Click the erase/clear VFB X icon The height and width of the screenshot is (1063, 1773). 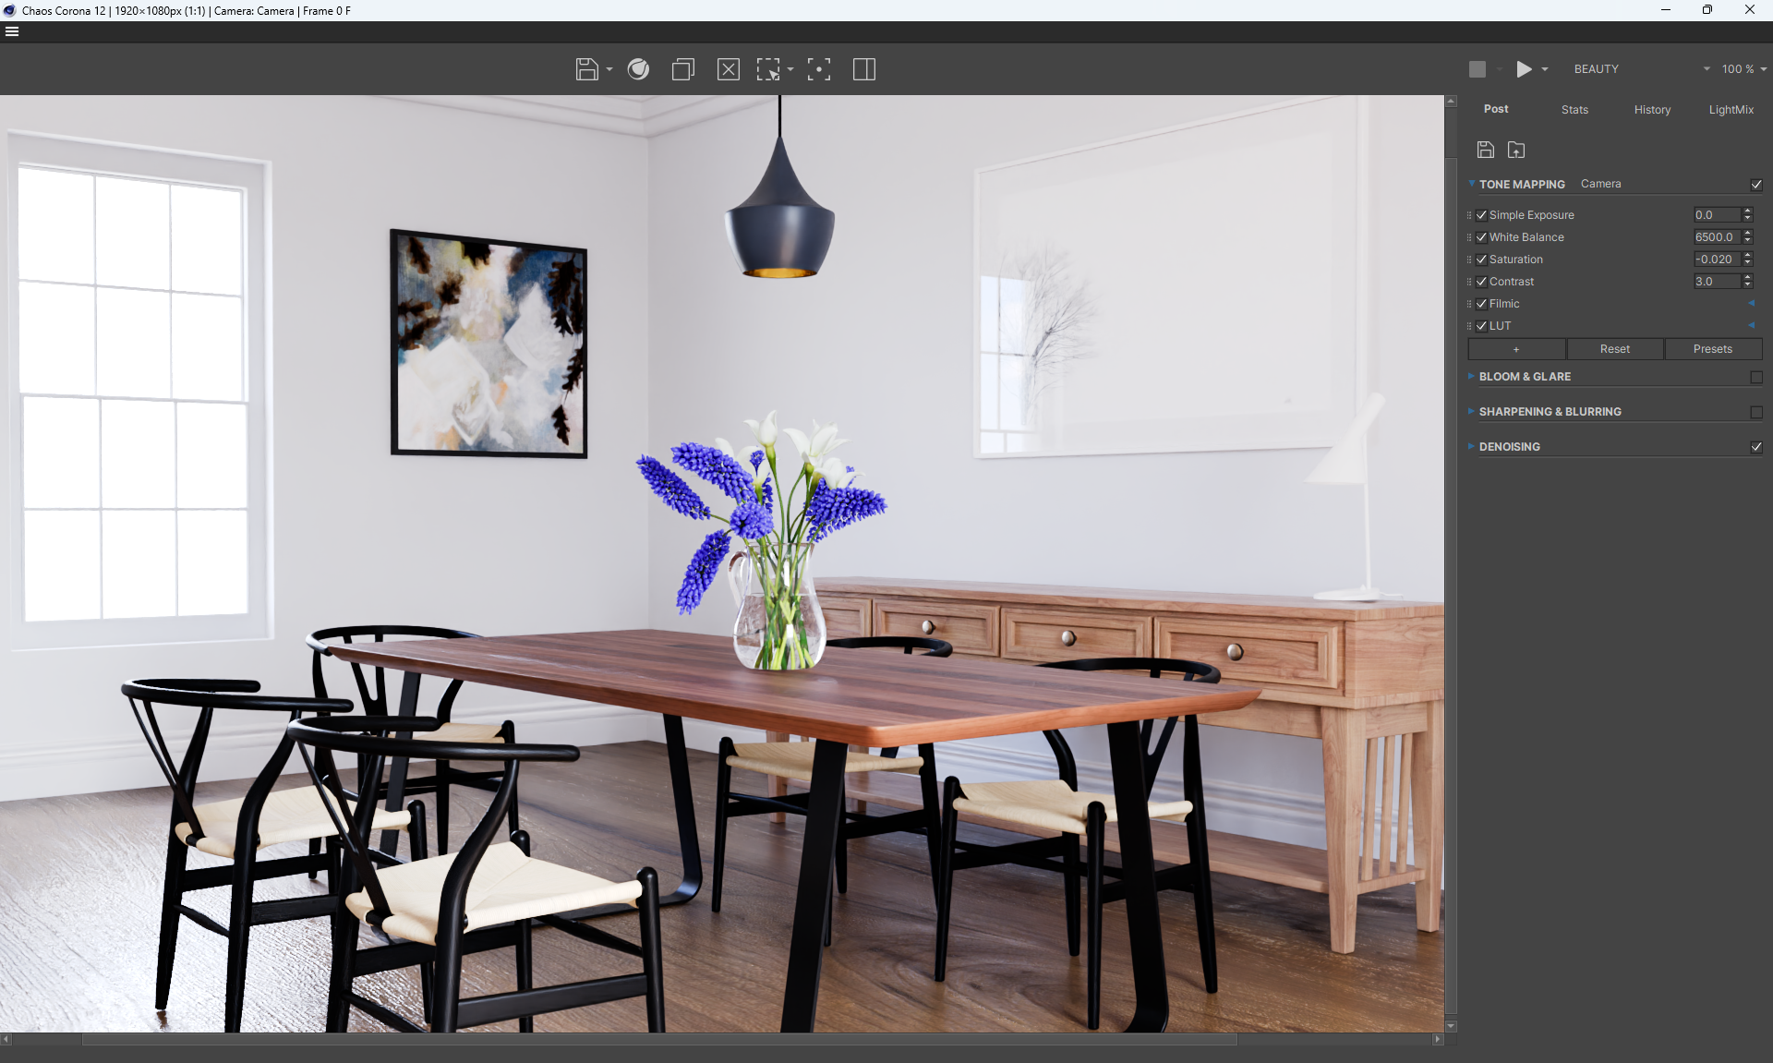pos(728,69)
